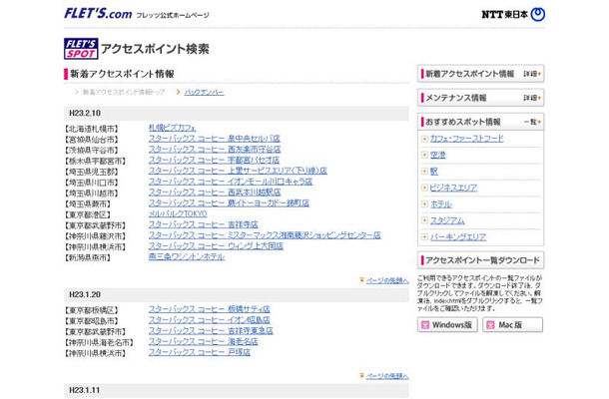609x399 pixels.
Task: Click the plus icon beside パーキングエリア
Action: pyautogui.click(x=424, y=236)
